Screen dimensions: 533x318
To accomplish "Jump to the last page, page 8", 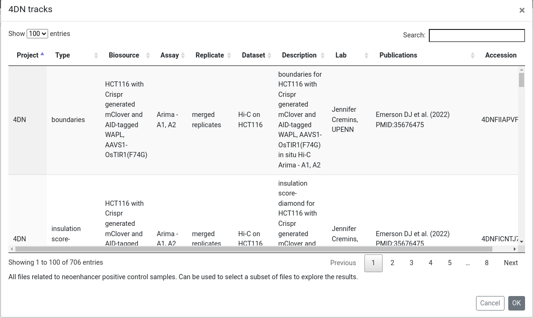I will pyautogui.click(x=487, y=263).
